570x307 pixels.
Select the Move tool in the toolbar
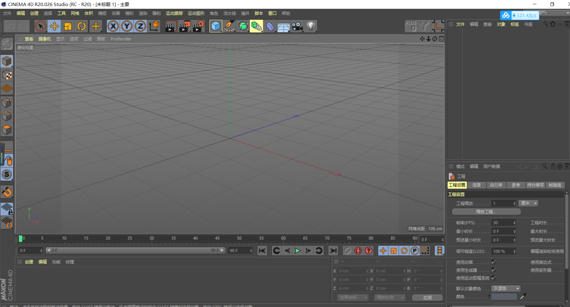(54, 26)
